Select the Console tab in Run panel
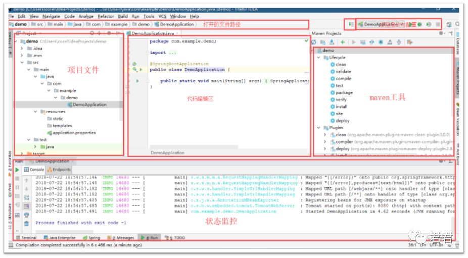Viewport: 468px width, 258px height. tap(34, 170)
